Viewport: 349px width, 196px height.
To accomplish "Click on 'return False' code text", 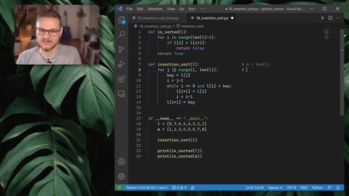I will click(190, 48).
